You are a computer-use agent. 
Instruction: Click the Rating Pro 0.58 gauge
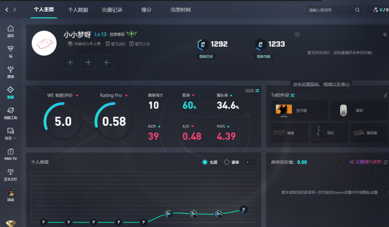coord(114,121)
